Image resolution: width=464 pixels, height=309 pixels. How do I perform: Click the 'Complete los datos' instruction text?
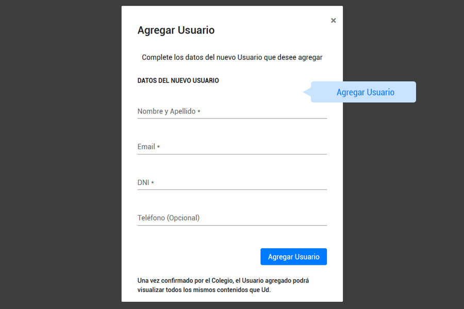pyautogui.click(x=232, y=58)
